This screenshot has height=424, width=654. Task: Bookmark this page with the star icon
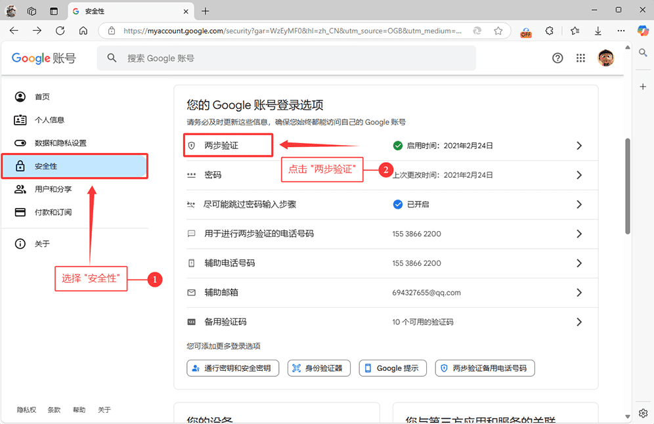(498, 30)
